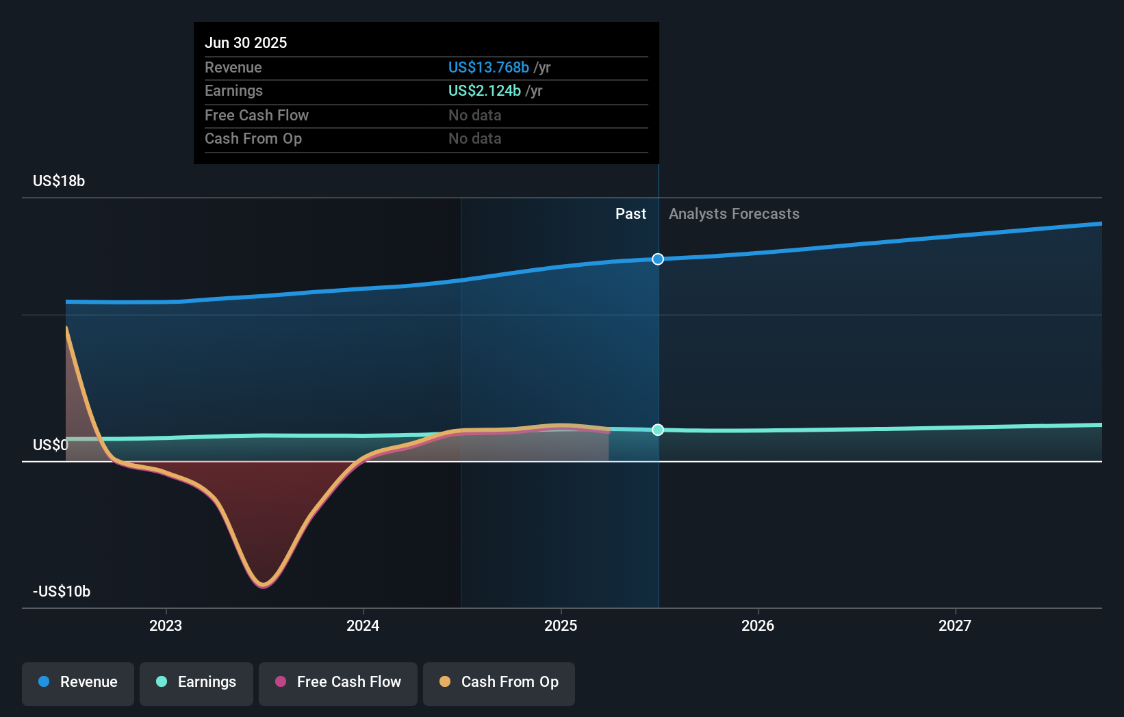Click Cash From Op row label in tooltip

click(253, 138)
